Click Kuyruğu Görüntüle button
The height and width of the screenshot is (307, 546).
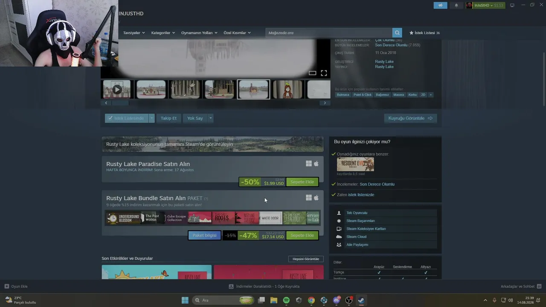(410, 118)
